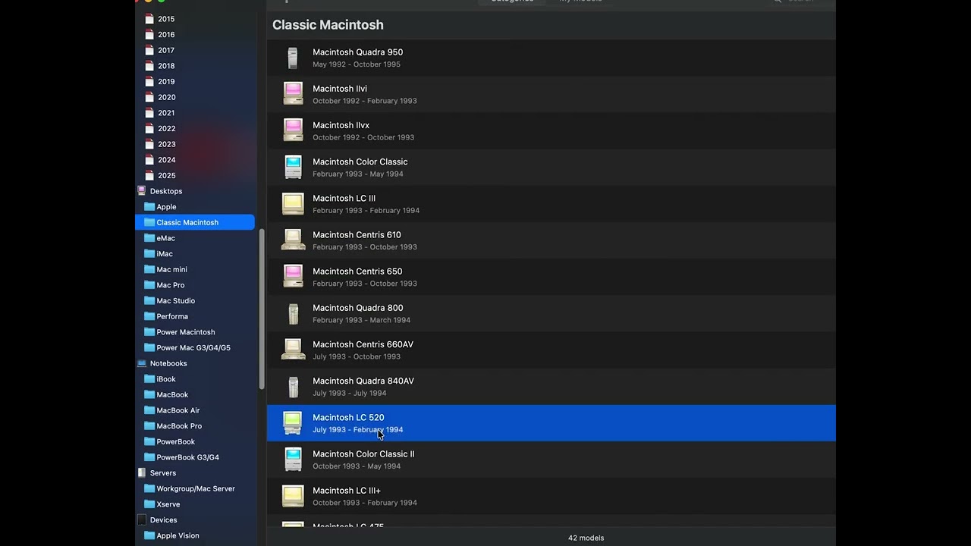Choose the Macintosh Color Classic thumbnail
Viewport: 971px width, 546px height.
click(293, 167)
